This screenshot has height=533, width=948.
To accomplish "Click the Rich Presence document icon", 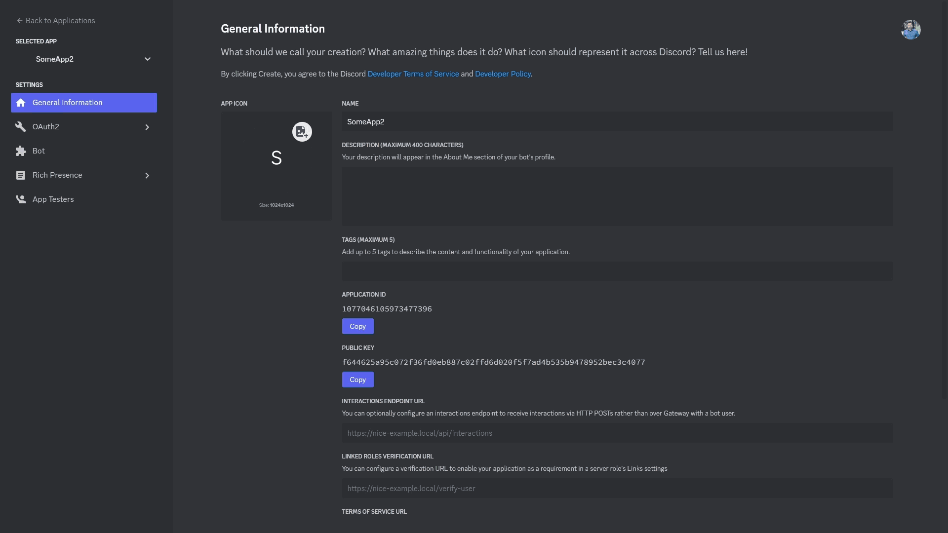I will pyautogui.click(x=21, y=175).
